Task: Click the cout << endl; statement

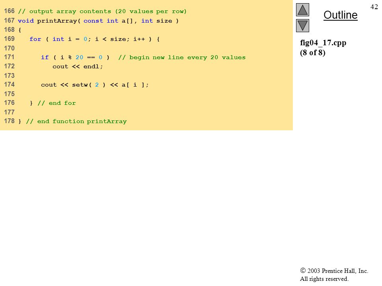Action: (78, 66)
